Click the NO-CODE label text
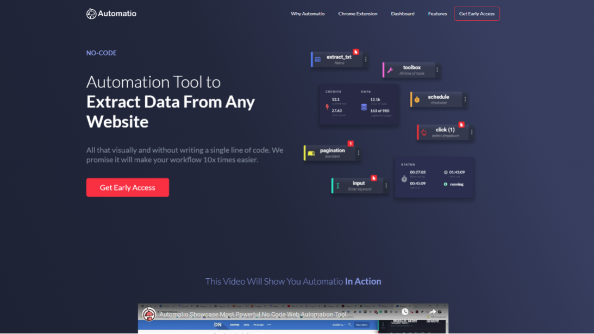This screenshot has height=334, width=594. [102, 53]
